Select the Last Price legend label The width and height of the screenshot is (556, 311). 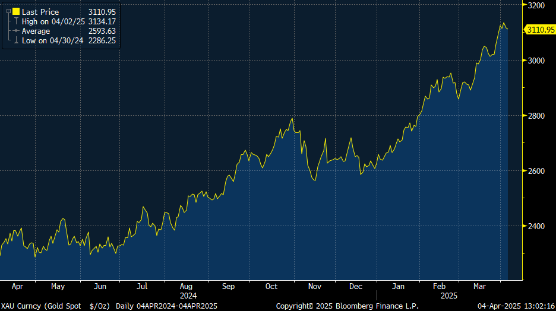tap(42, 11)
